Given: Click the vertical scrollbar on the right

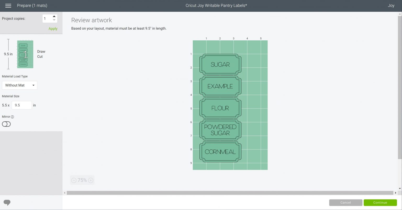Looking at the screenshot, I should coord(400,87).
